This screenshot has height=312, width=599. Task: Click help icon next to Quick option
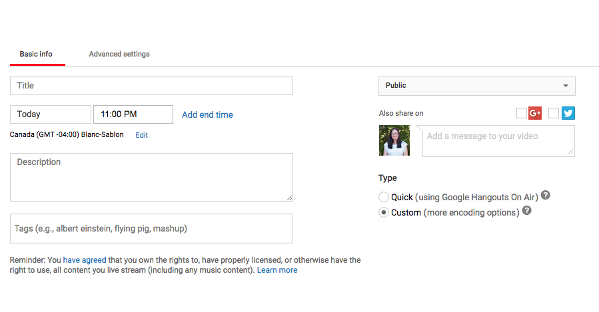(546, 196)
